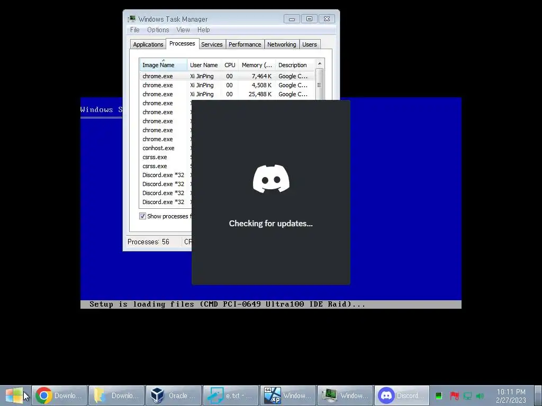Open the clock showing 10:11 PM
This screenshot has height=406, width=542.
click(x=511, y=396)
